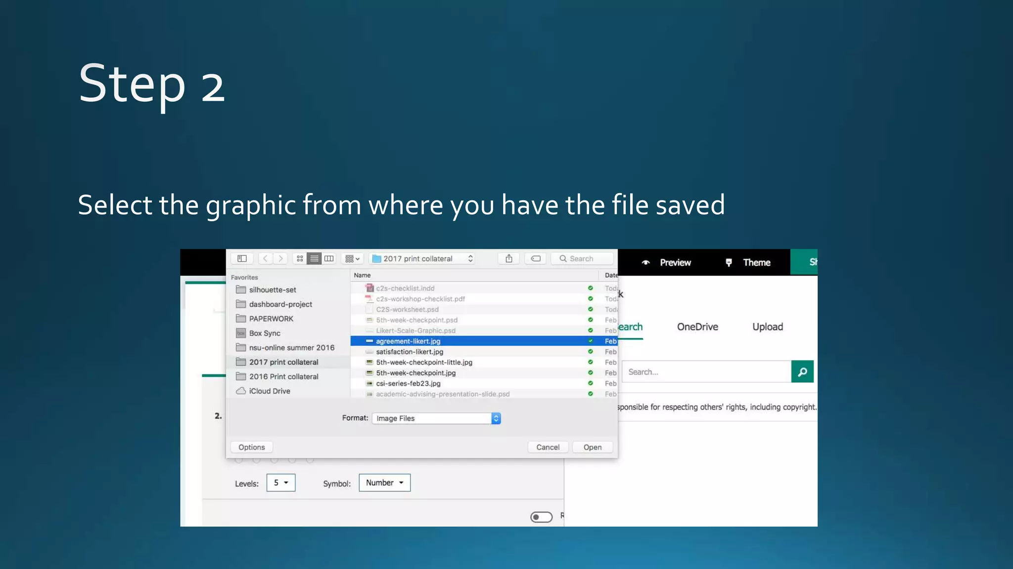Screen dimensions: 1013x569
Task: Click the Cancel button
Action: (548, 447)
